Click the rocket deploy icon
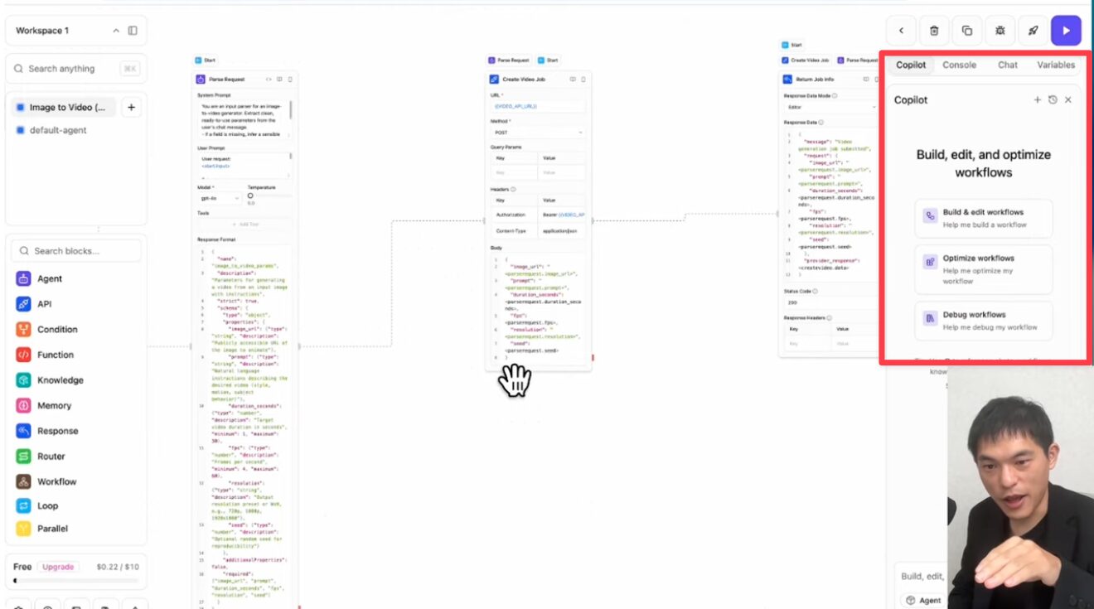Screen dimensions: 1094x609 [1033, 31]
